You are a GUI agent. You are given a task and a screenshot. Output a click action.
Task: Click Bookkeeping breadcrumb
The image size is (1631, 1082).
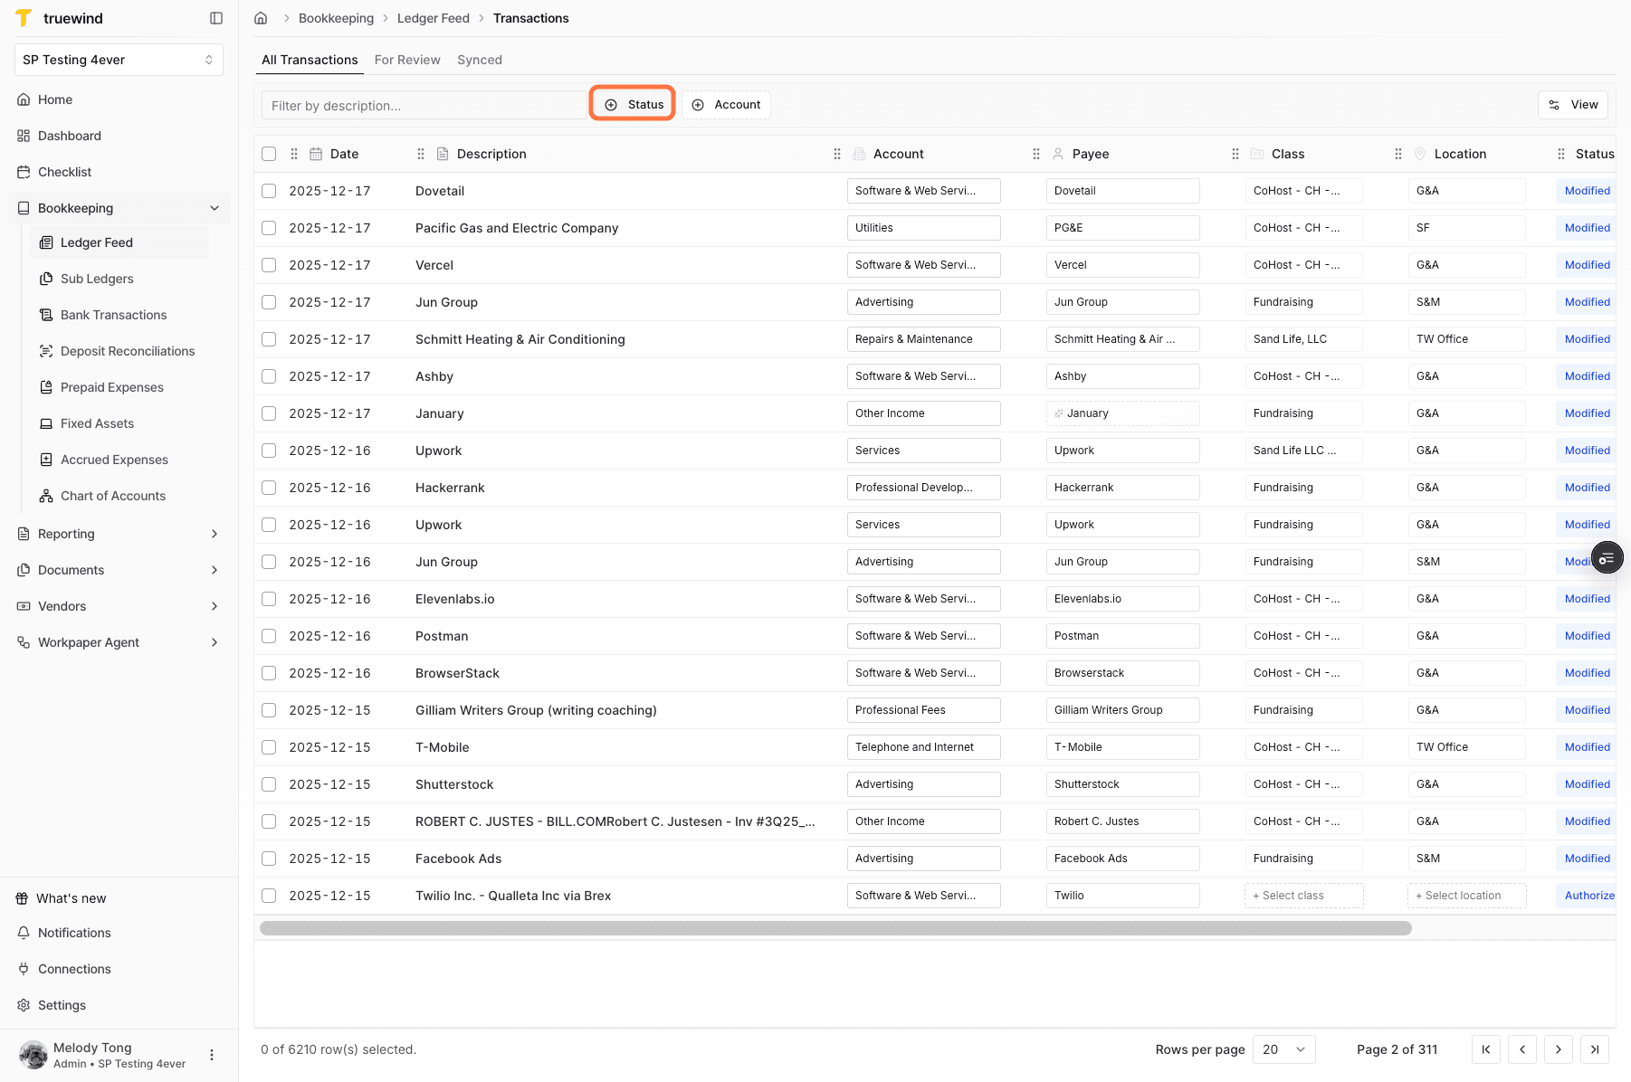click(x=336, y=18)
